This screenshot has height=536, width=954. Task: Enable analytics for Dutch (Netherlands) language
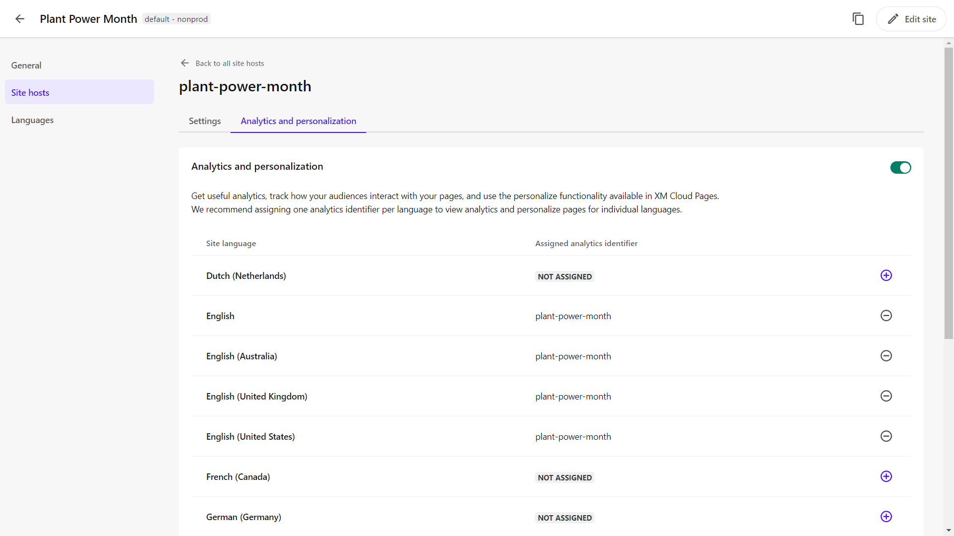point(886,275)
